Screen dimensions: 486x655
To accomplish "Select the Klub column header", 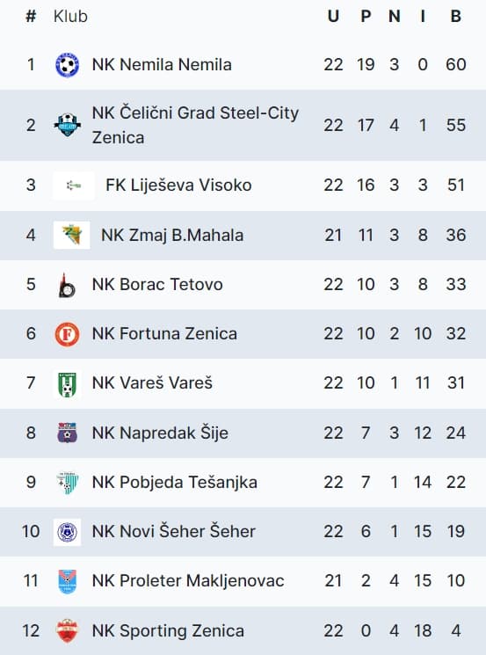I will click(x=70, y=17).
